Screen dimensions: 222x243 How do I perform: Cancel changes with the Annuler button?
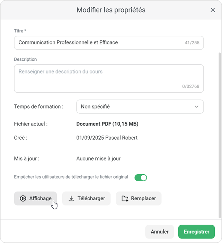(x=159, y=232)
